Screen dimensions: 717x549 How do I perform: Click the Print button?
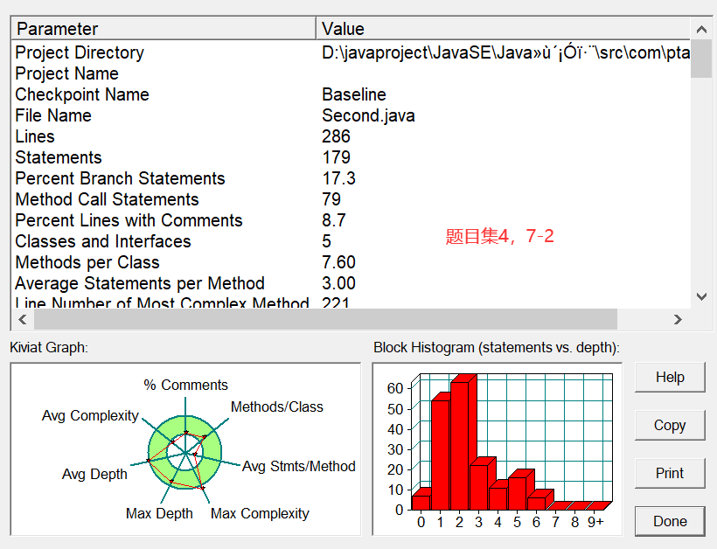(x=670, y=473)
